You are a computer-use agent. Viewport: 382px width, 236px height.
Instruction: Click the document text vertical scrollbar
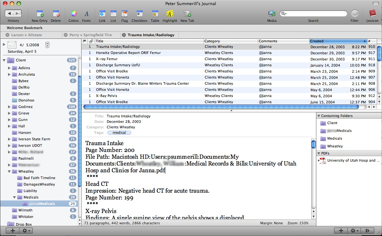click(313, 145)
